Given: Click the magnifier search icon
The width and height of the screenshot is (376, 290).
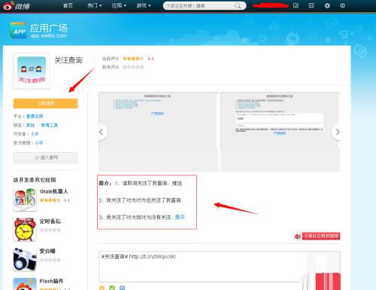Looking at the screenshot, I should click(x=238, y=6).
